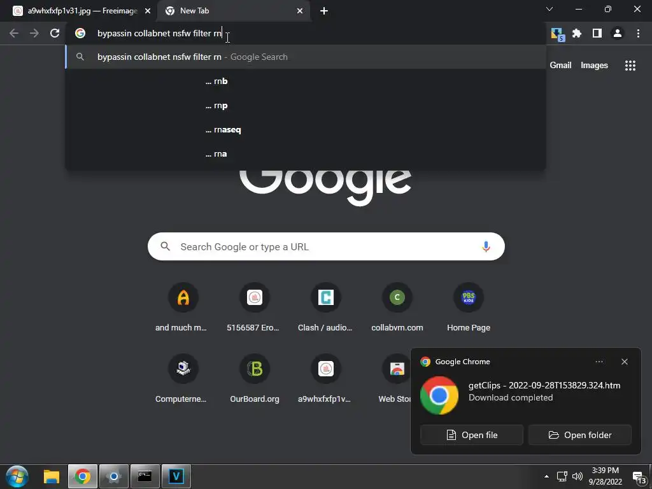Open the volume tray icon
Screen dimensions: 652x489
577,476
